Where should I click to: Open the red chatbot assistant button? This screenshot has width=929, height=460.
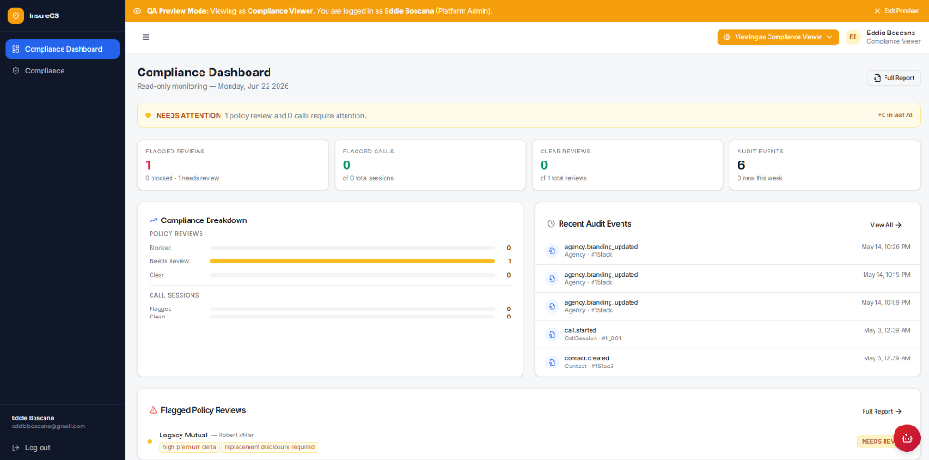906,438
